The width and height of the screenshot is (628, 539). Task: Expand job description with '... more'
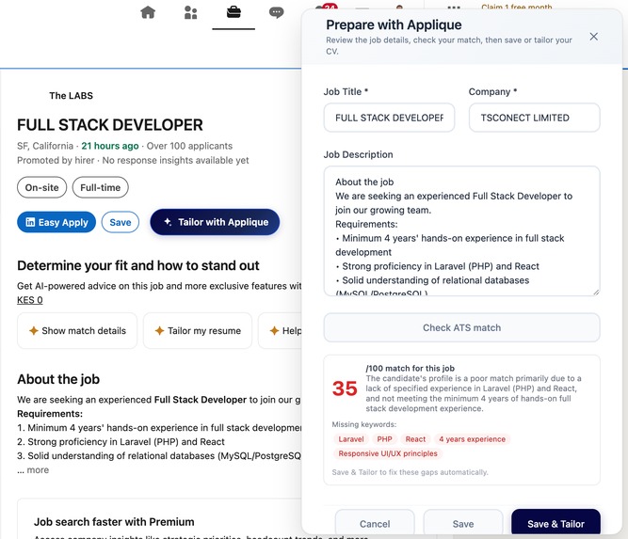click(x=33, y=469)
